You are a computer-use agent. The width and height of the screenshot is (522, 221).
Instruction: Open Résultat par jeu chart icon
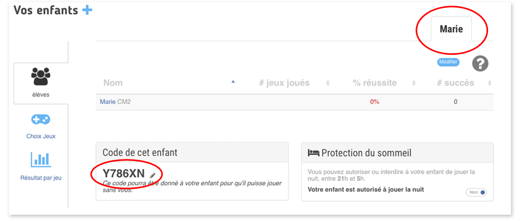click(41, 159)
